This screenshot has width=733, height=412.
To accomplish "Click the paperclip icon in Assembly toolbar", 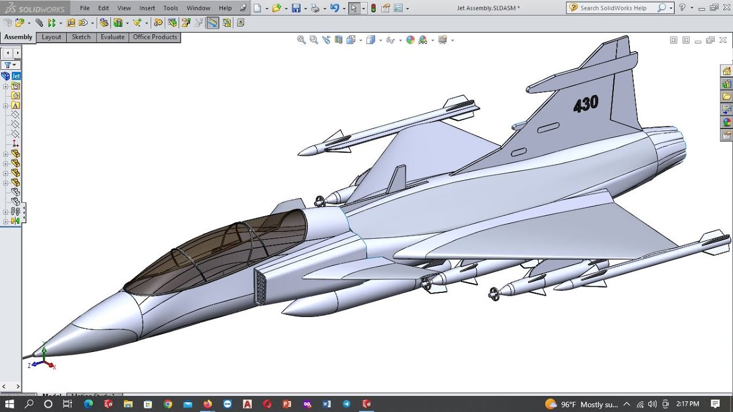I will [x=39, y=23].
